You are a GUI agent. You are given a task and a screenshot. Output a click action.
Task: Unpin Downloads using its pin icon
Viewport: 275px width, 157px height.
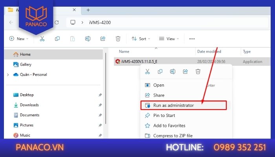tap(100, 105)
